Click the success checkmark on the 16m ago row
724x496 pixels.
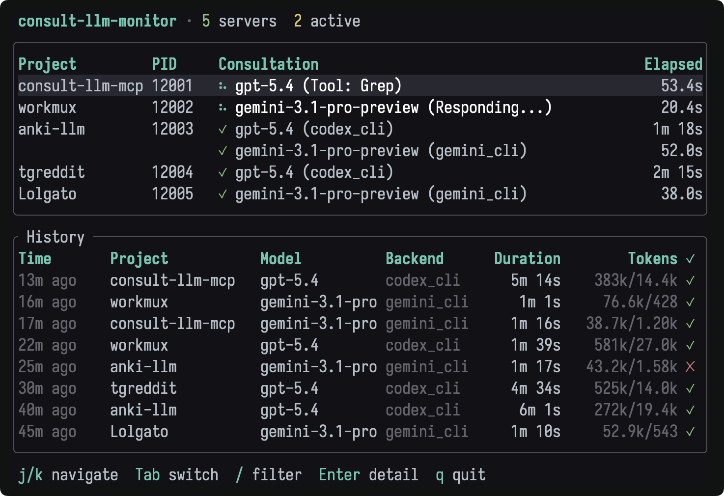tap(691, 302)
